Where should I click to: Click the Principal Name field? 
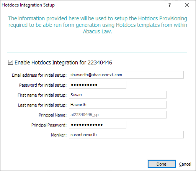coord(118,115)
